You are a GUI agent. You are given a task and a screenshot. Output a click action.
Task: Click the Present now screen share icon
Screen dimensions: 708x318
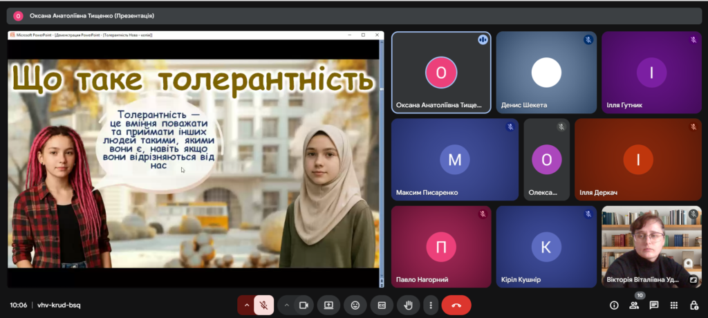point(329,305)
